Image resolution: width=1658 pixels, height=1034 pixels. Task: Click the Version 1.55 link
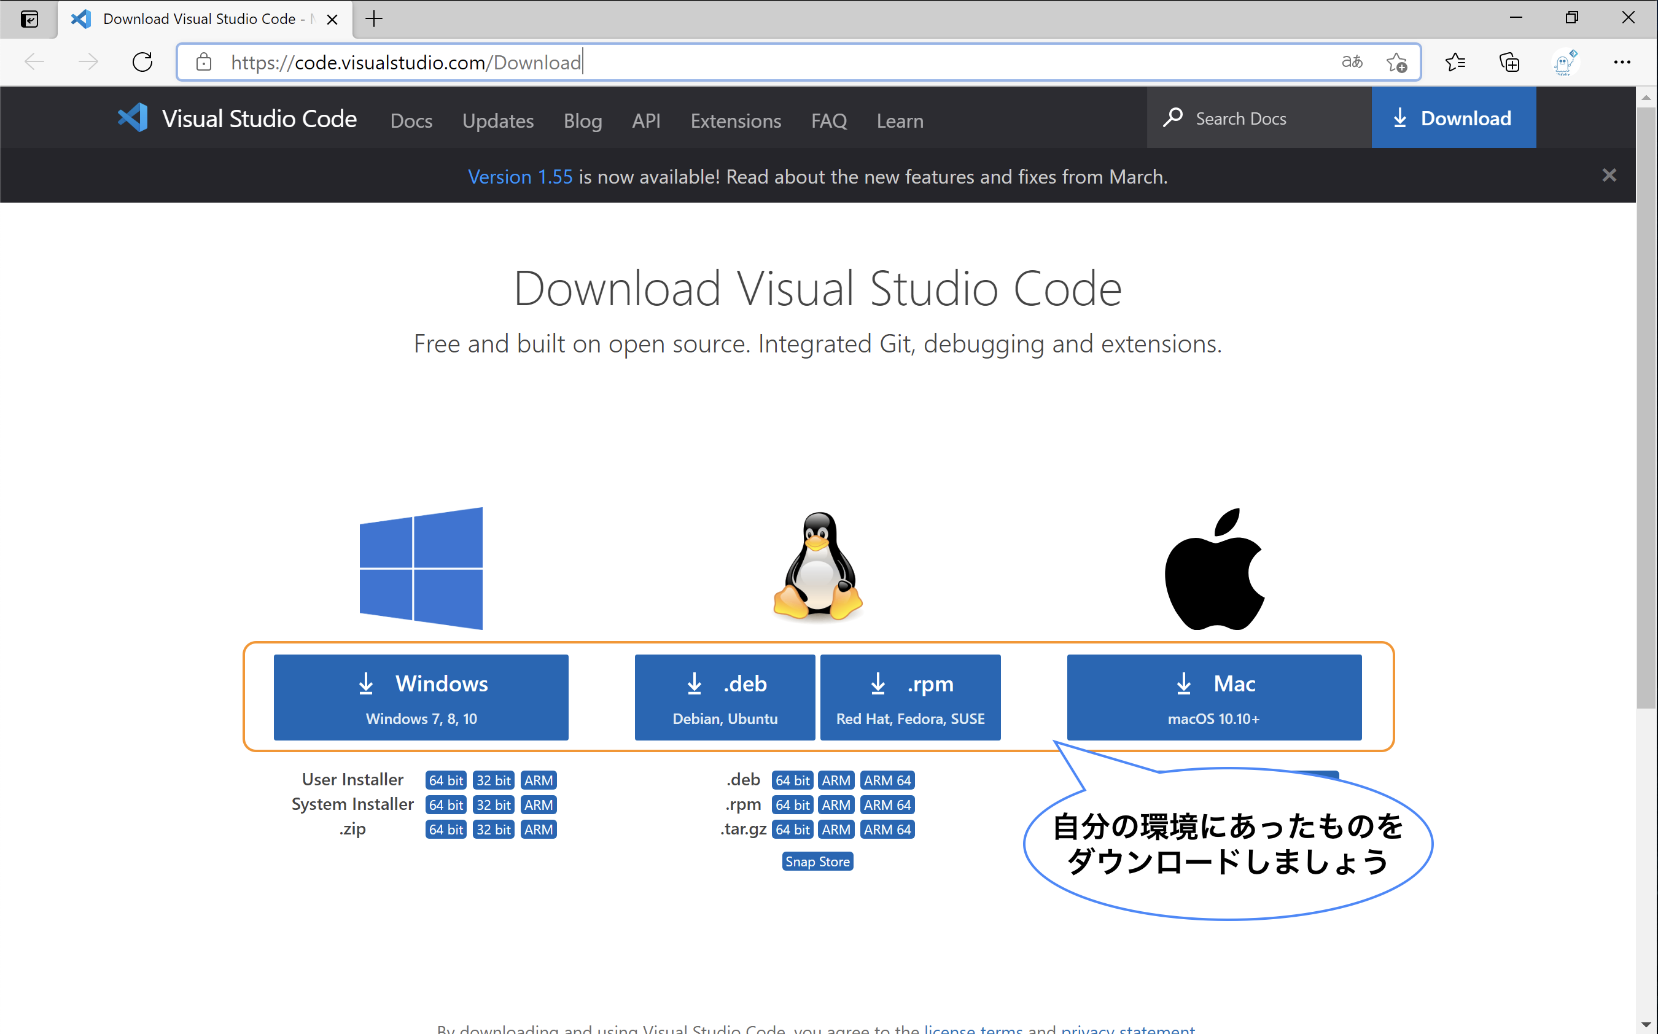click(x=520, y=177)
